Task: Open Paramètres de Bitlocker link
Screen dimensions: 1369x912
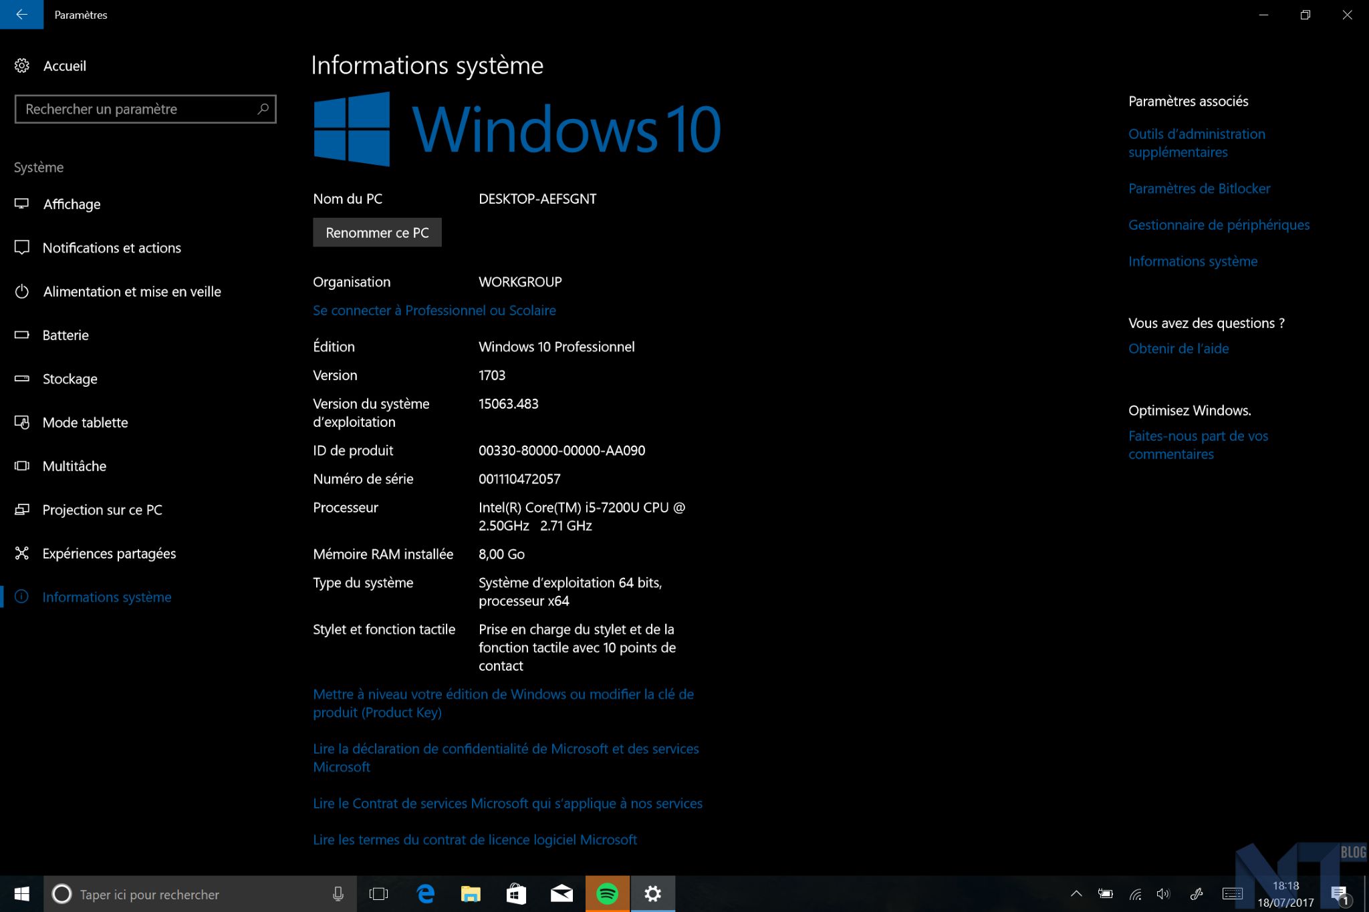Action: coord(1199,189)
